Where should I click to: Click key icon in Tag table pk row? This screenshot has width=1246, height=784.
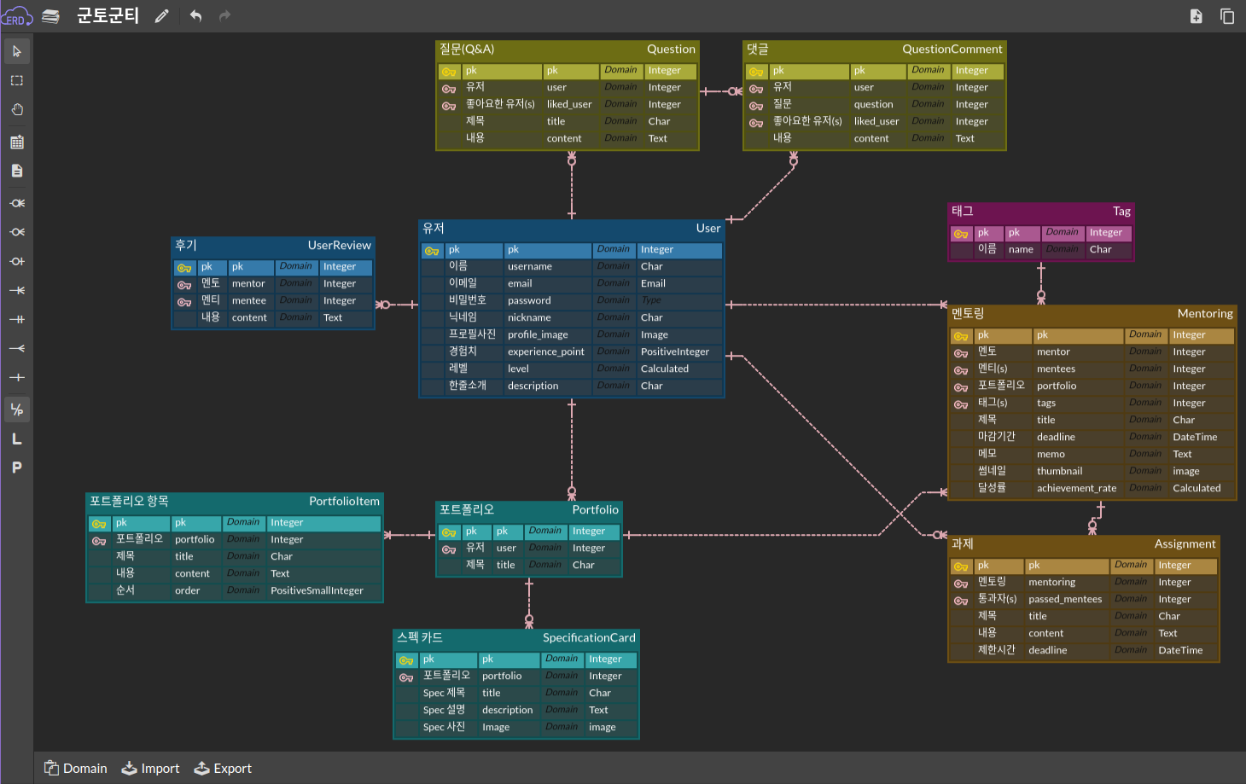pos(961,234)
